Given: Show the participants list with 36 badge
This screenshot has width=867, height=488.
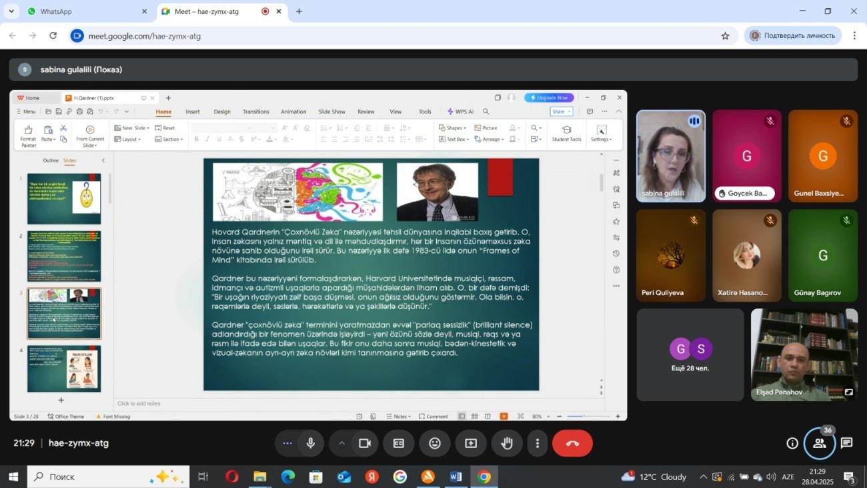Looking at the screenshot, I should point(820,443).
